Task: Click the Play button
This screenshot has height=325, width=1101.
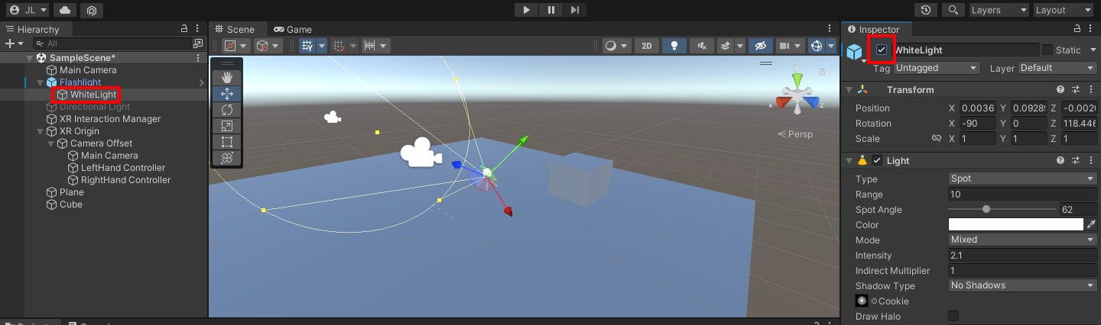Action: point(526,10)
